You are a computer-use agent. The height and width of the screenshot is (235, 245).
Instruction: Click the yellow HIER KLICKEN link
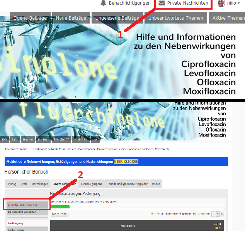[126, 161]
